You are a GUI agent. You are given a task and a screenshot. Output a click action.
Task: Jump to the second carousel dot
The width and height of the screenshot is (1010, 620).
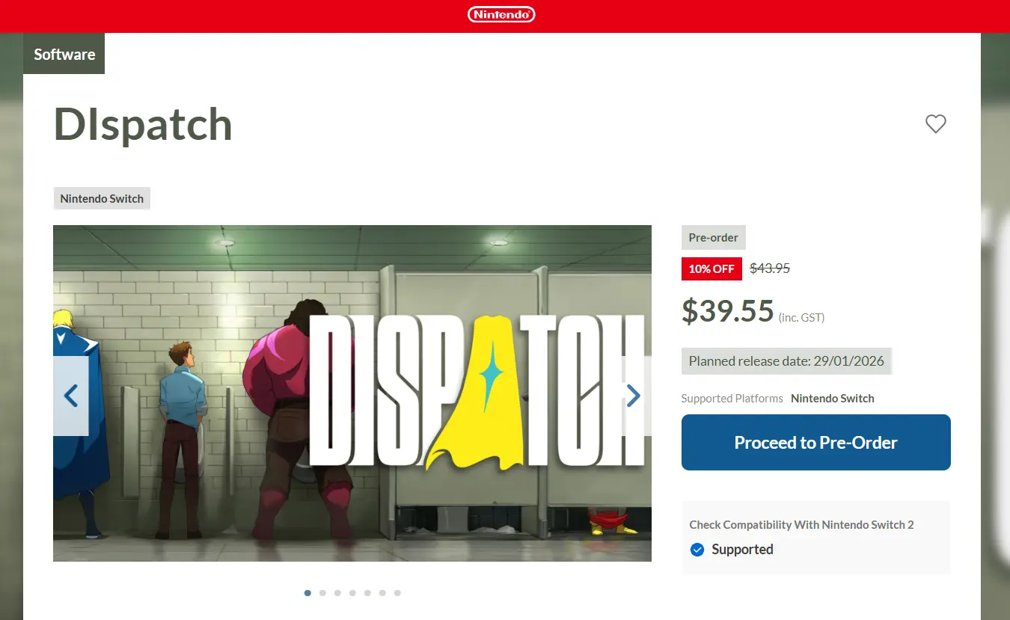(x=322, y=593)
